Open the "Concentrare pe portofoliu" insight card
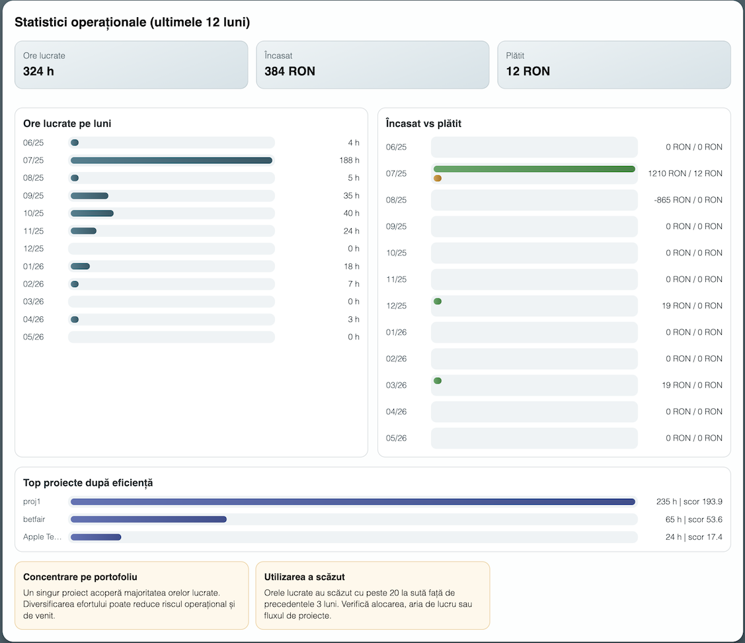This screenshot has width=745, height=643. (x=132, y=595)
